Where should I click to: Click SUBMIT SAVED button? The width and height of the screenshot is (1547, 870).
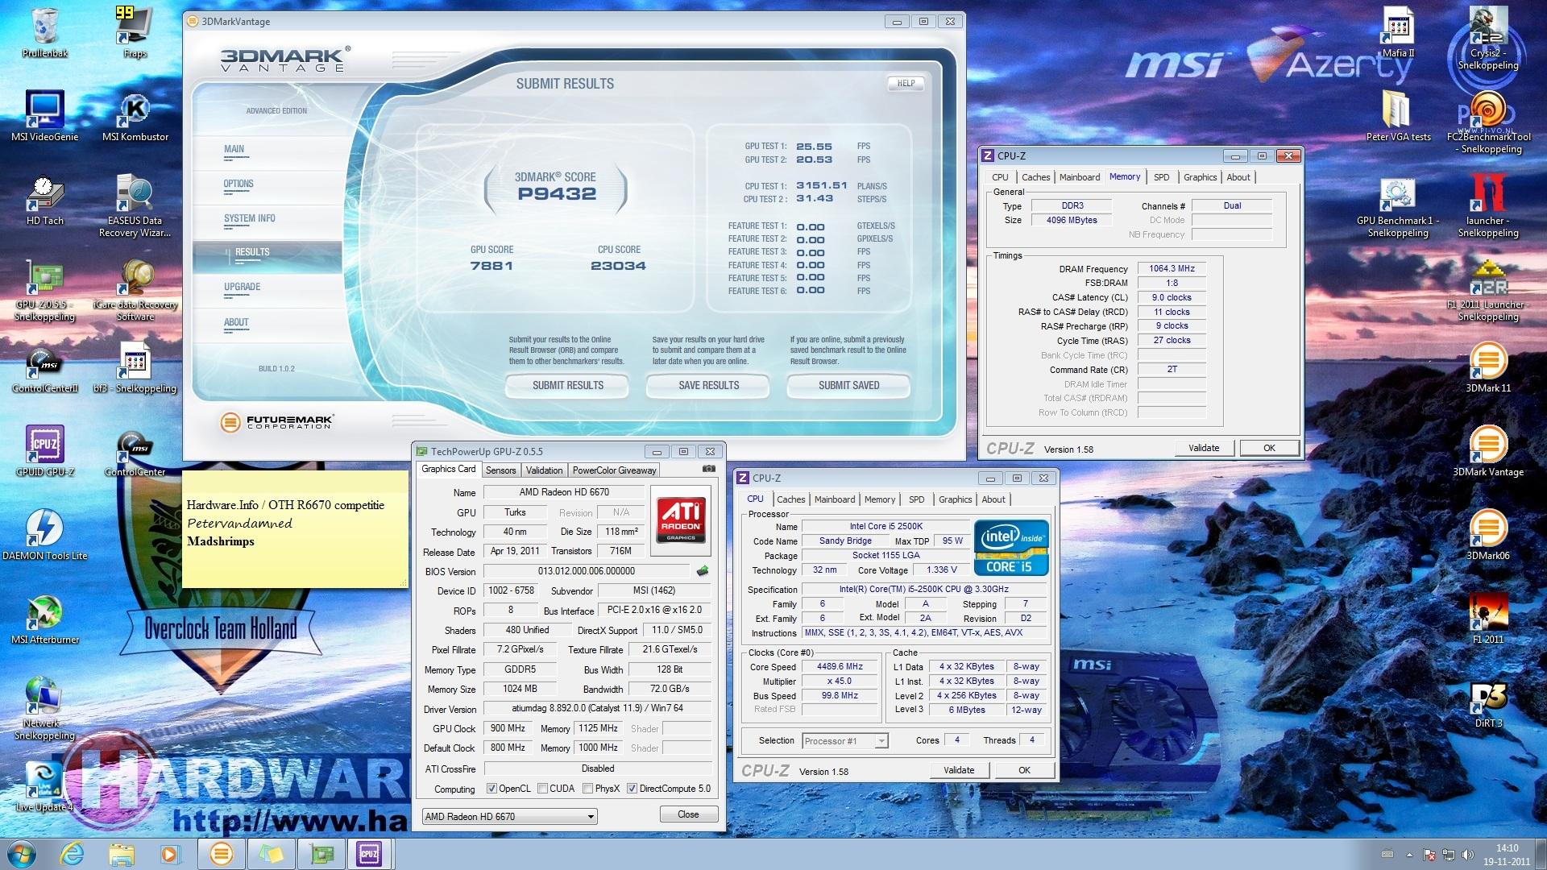pos(848,386)
